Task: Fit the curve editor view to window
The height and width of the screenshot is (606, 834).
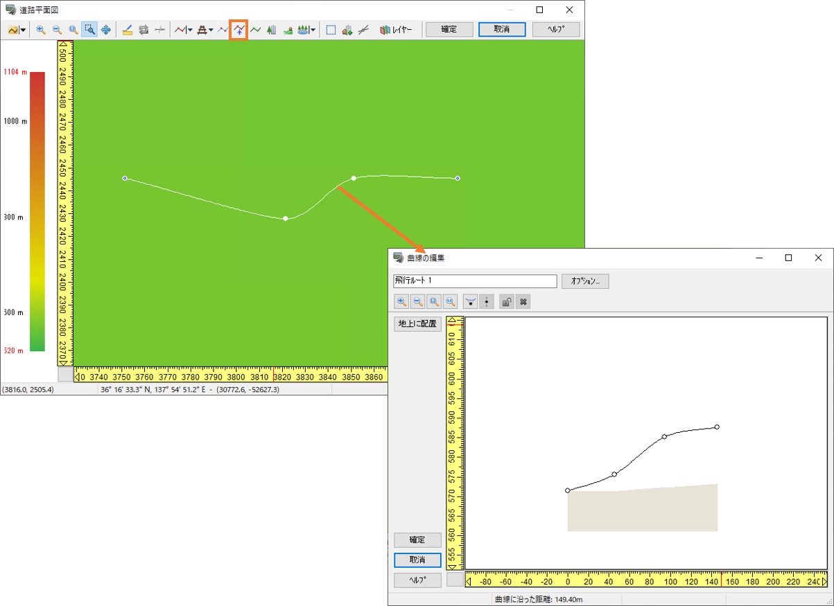Action: pyautogui.click(x=434, y=302)
